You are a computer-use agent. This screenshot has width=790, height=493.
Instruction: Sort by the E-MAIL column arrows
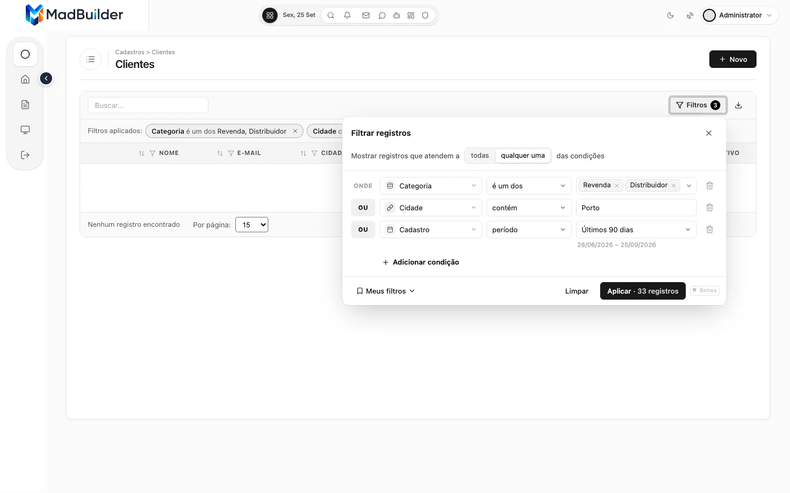pyautogui.click(x=220, y=153)
